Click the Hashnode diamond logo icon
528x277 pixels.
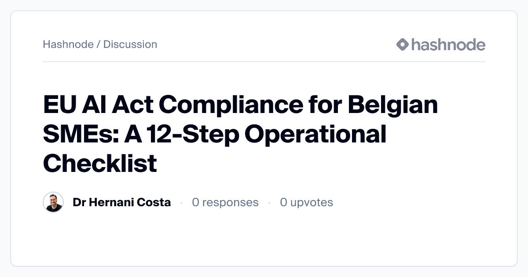403,44
